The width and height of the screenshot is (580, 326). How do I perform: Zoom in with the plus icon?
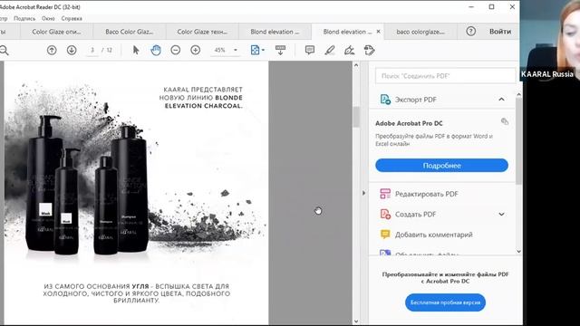tap(196, 50)
